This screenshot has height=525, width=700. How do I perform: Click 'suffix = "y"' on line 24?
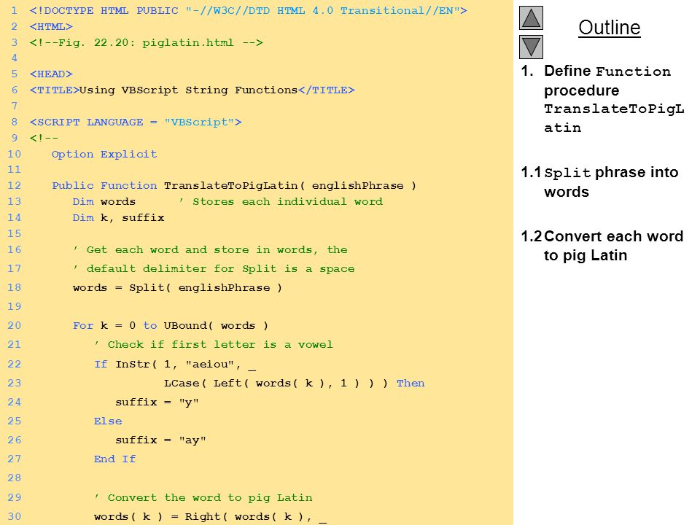(x=157, y=402)
